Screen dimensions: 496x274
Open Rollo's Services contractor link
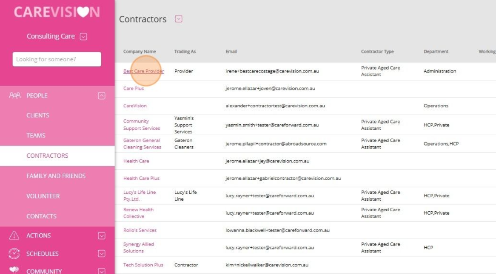click(x=140, y=230)
